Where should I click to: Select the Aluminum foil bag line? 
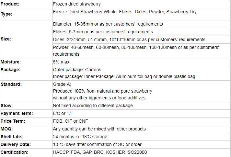pos(124,77)
